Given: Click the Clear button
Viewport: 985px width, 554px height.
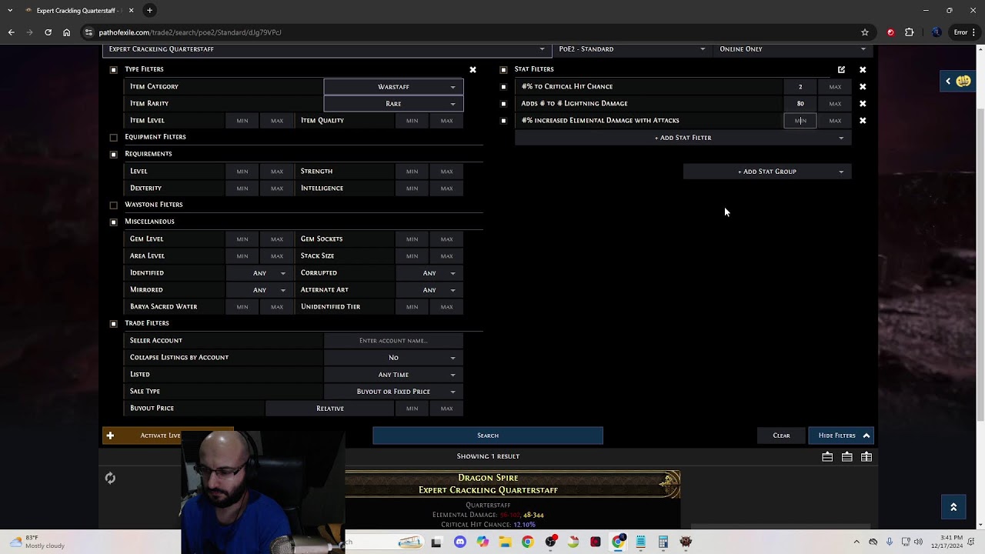Looking at the screenshot, I should (x=781, y=436).
